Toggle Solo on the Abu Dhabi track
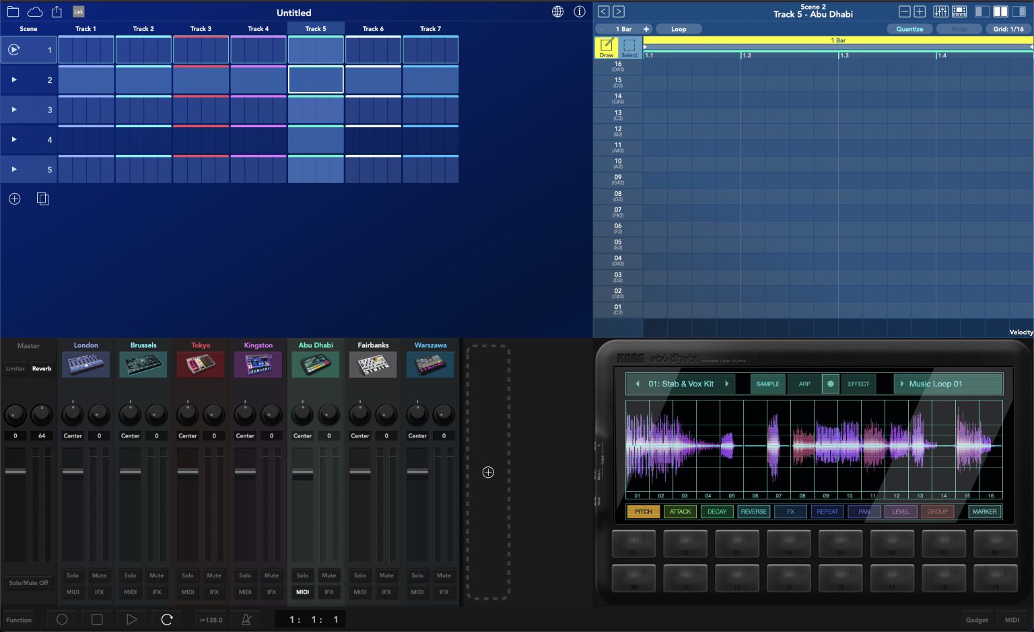The width and height of the screenshot is (1034, 632). (302, 575)
